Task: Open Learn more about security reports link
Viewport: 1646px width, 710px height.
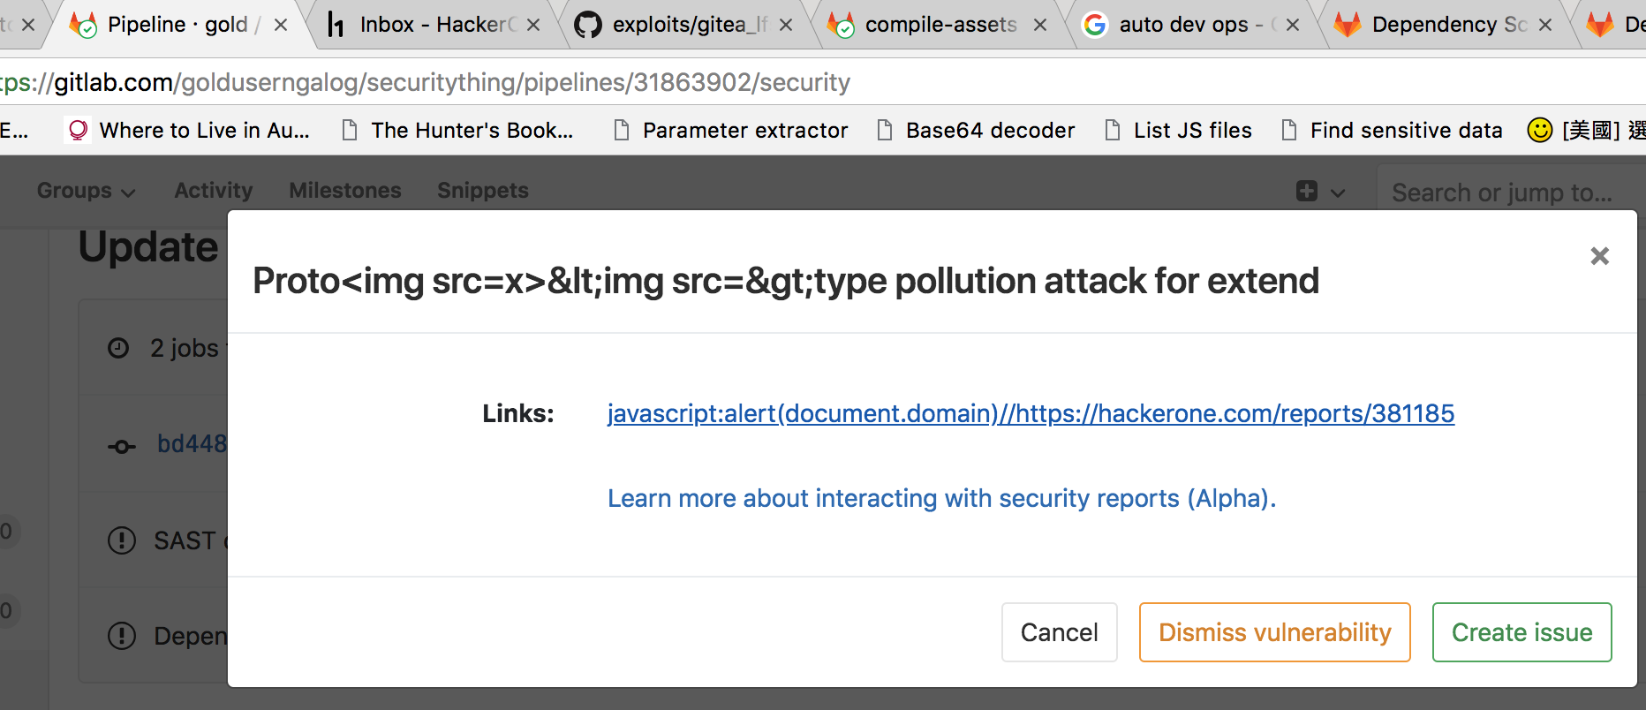Action: pos(941,498)
